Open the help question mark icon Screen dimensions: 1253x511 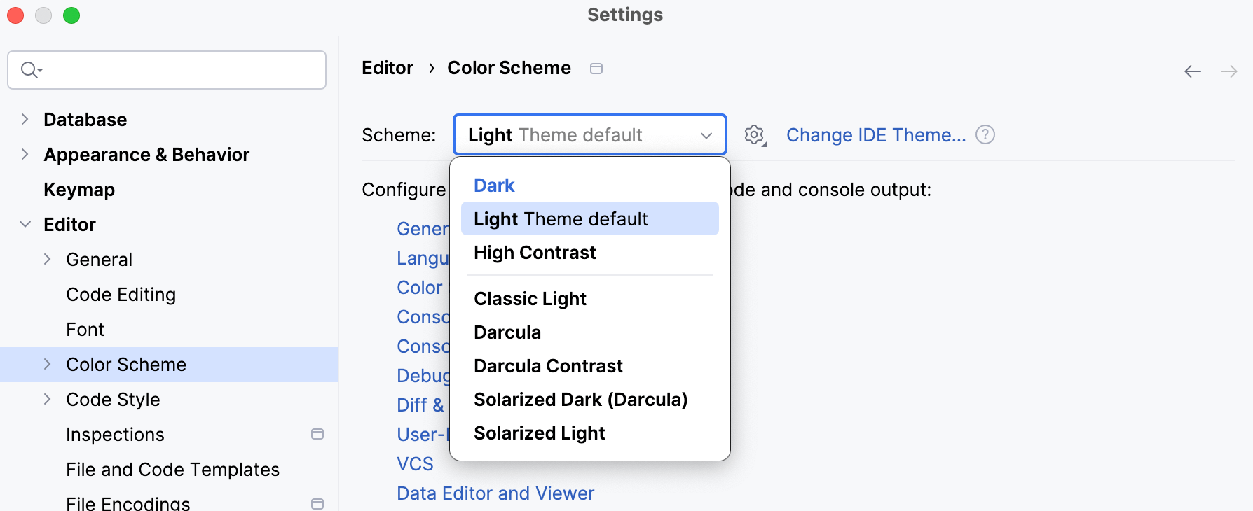(x=985, y=134)
